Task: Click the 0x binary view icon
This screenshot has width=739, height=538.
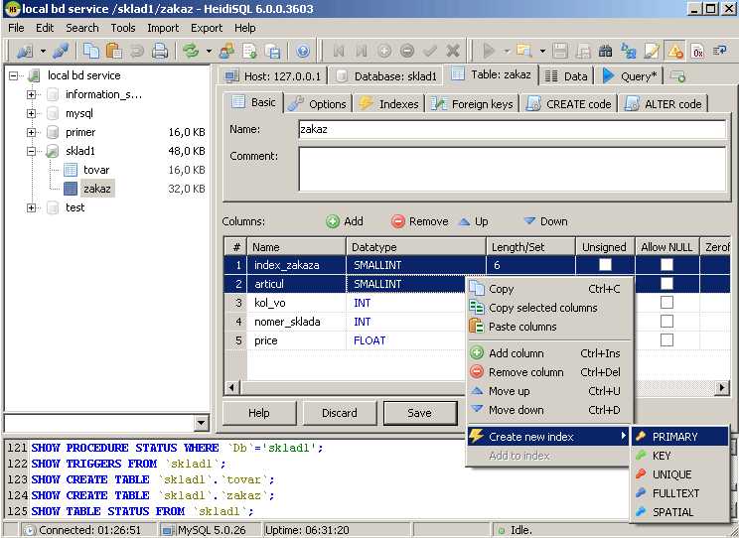Action: coord(698,51)
